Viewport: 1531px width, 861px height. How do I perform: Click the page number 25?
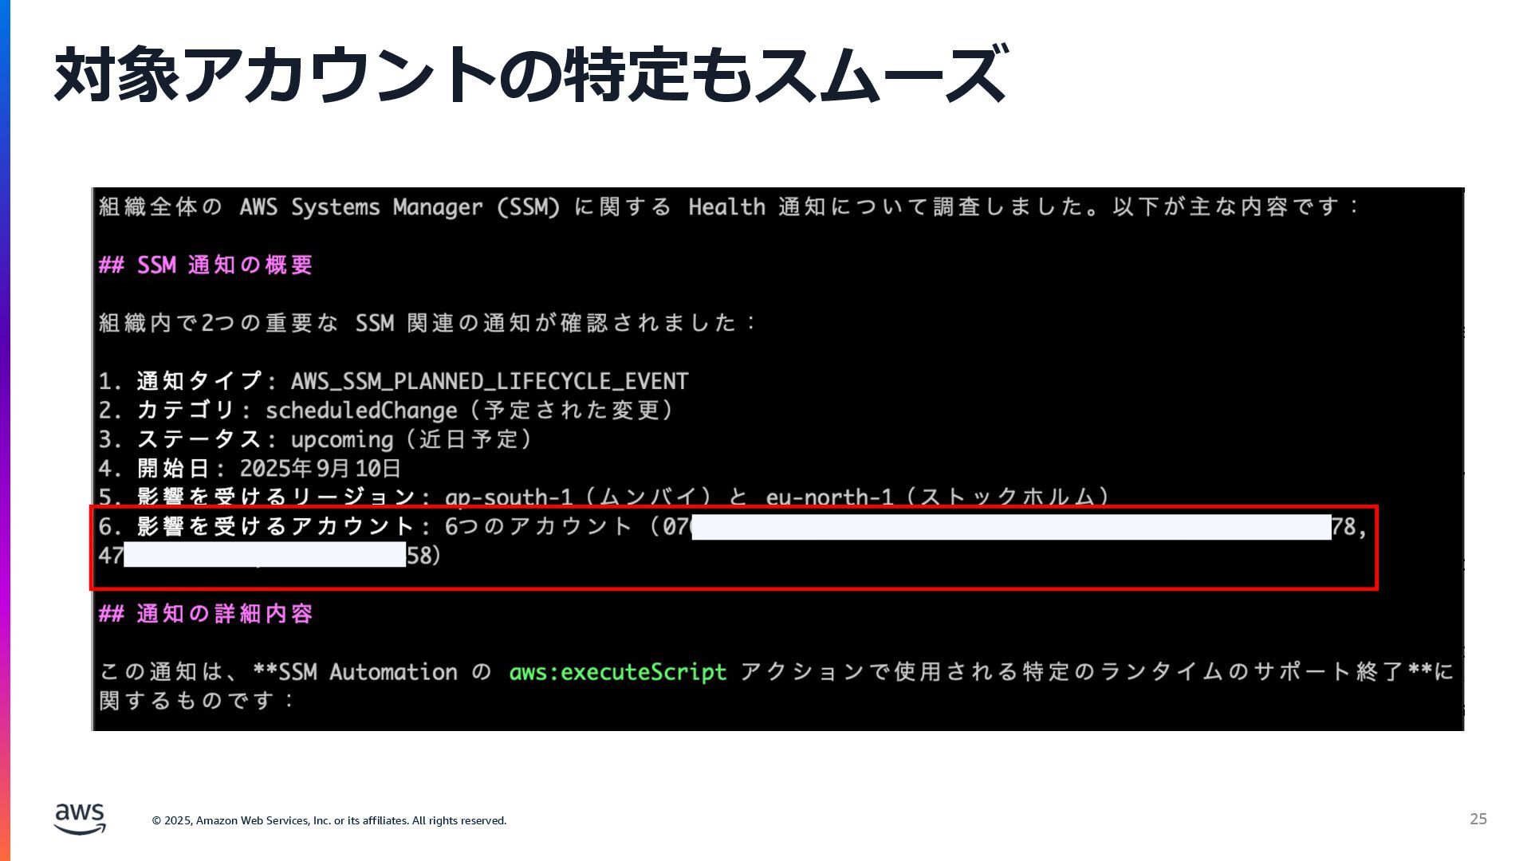(1478, 819)
